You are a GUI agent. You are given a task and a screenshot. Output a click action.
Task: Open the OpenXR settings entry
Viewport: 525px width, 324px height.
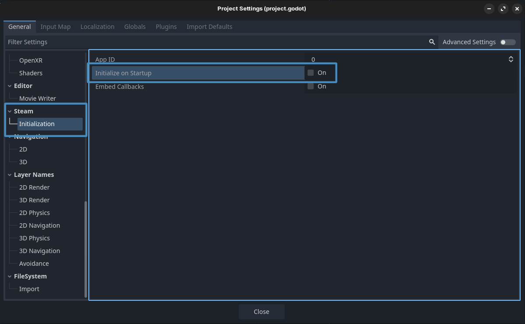point(31,60)
